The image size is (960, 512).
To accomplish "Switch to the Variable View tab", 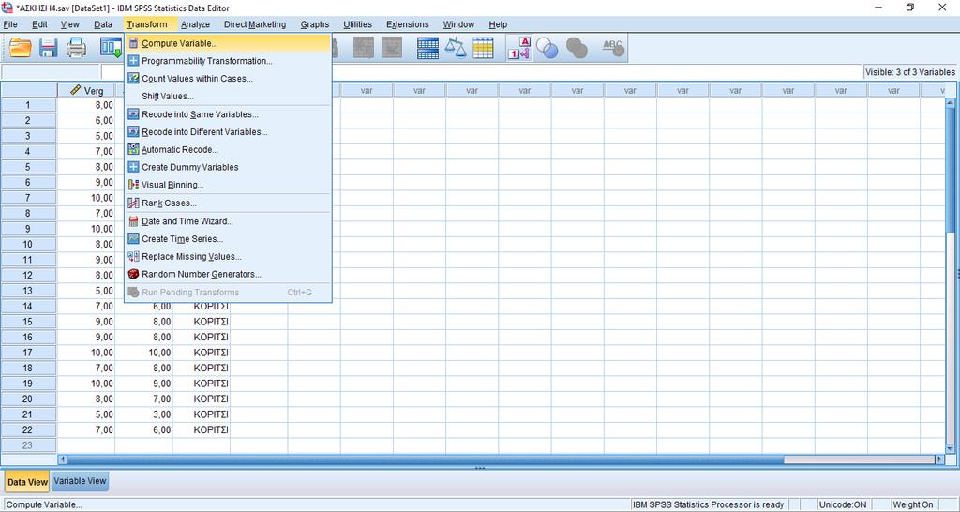I will click(x=81, y=481).
